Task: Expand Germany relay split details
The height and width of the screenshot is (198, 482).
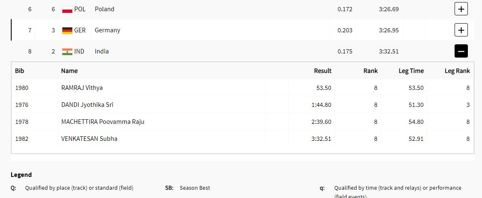Action: click(x=461, y=30)
